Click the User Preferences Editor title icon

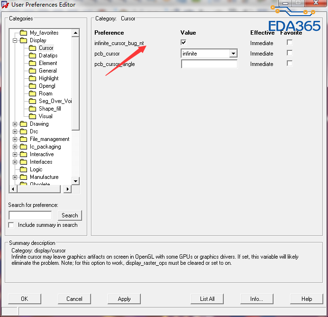[5, 5]
